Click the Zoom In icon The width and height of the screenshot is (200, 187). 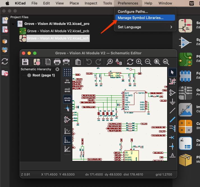(139, 62)
